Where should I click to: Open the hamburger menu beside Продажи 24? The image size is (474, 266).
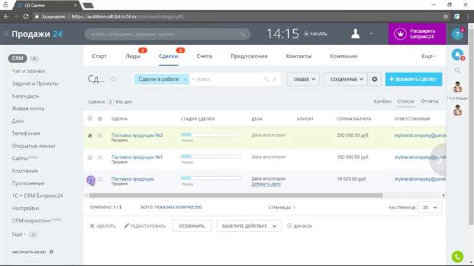[6, 34]
